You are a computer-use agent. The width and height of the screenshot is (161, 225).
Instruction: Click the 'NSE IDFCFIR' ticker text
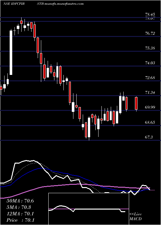click(x=14, y=4)
